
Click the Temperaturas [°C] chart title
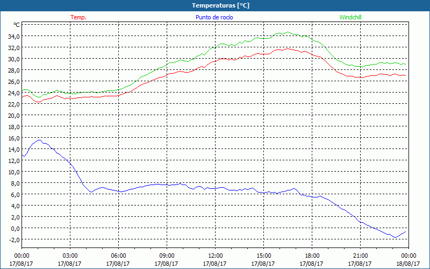[x=220, y=5]
